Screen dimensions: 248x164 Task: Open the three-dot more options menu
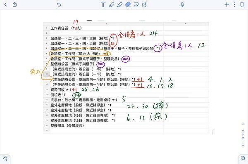pyautogui.click(x=234, y=5)
